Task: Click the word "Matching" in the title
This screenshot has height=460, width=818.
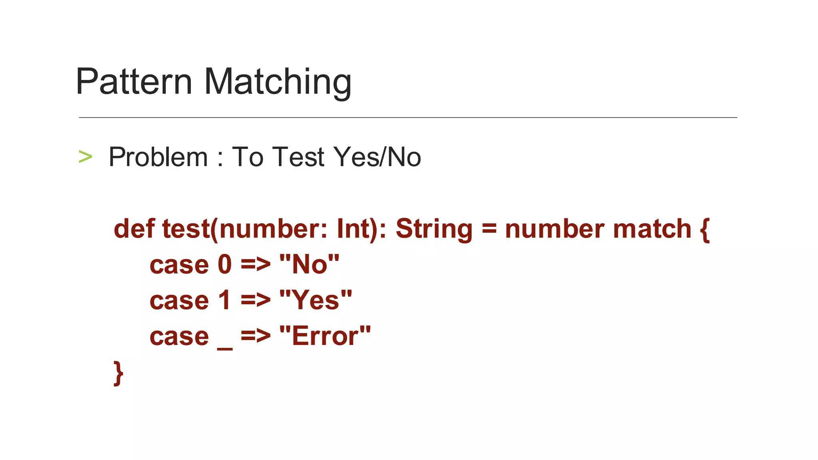Action: [x=278, y=82]
